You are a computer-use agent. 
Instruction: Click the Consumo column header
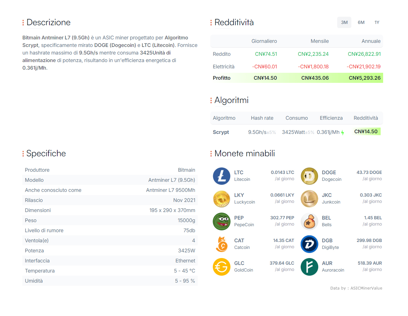(297, 118)
